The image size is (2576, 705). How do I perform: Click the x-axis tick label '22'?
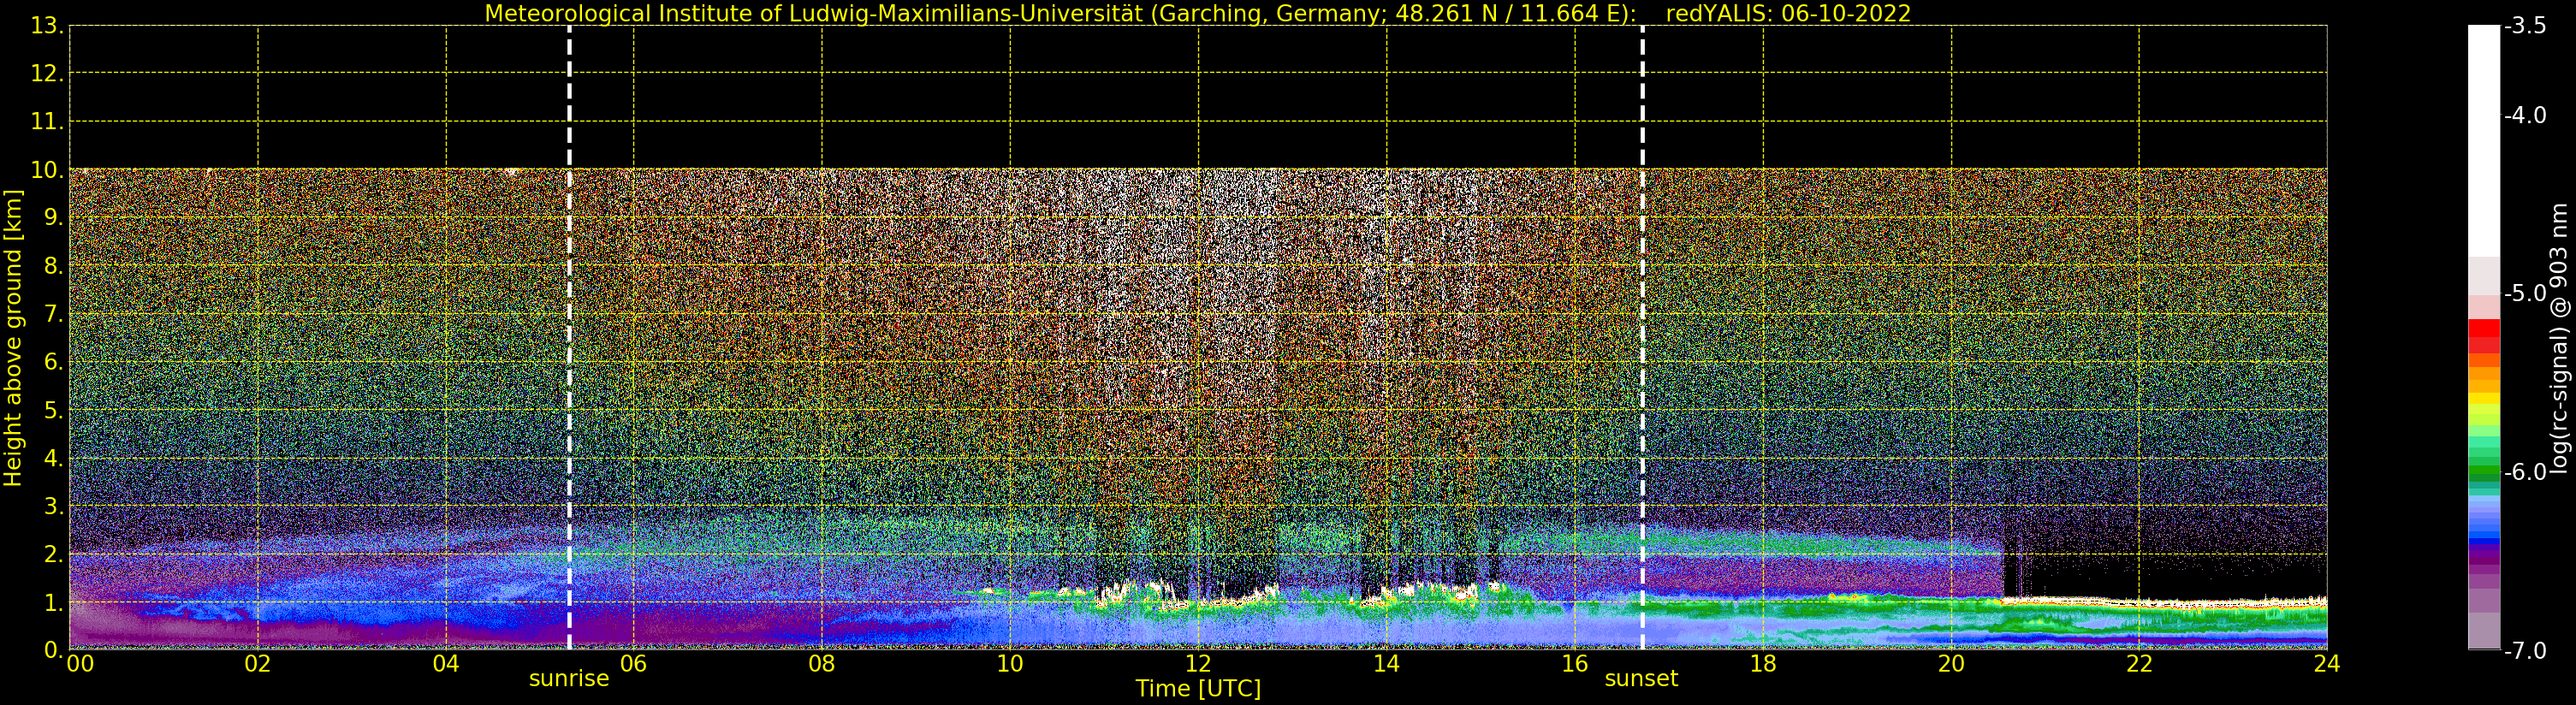(2139, 663)
